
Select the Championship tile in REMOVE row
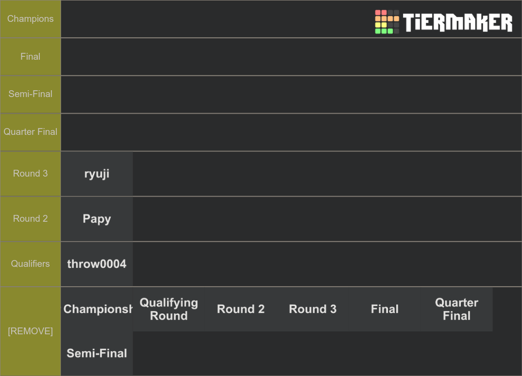point(97,309)
